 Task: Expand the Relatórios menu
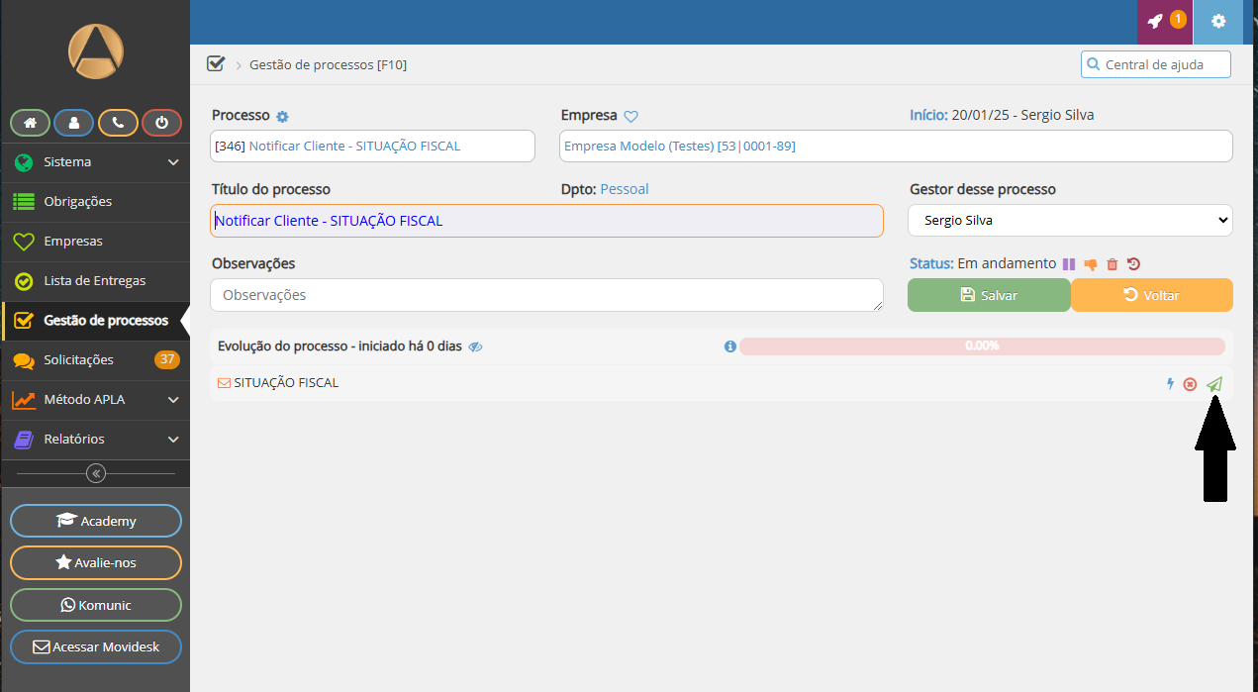coord(95,440)
